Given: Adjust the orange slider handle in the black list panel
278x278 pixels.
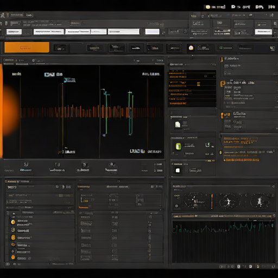Looking at the screenshot, I should [198, 84].
